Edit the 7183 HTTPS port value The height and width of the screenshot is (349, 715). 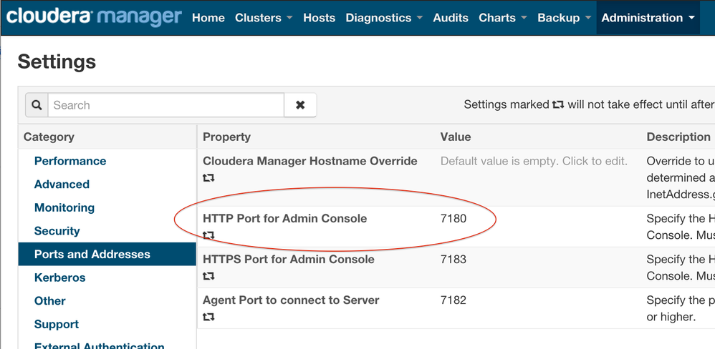tap(454, 260)
